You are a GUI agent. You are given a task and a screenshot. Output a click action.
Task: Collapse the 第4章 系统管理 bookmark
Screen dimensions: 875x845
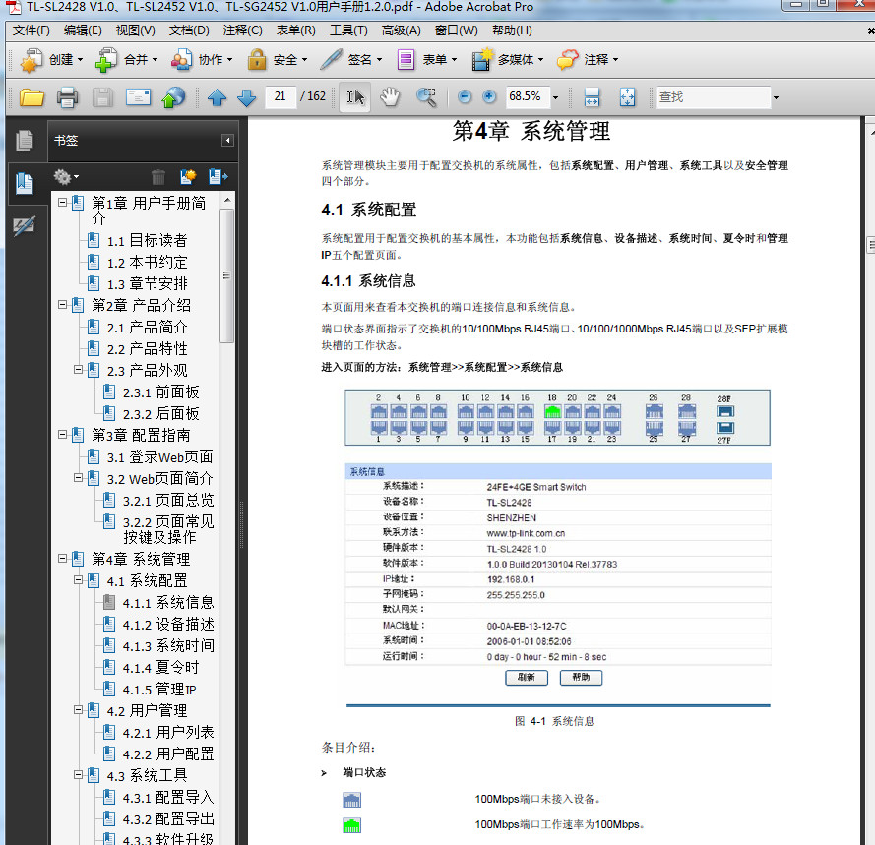(x=63, y=559)
